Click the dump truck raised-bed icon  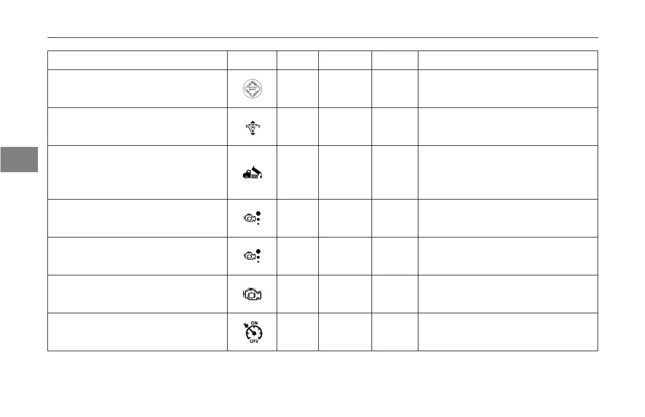tap(252, 173)
